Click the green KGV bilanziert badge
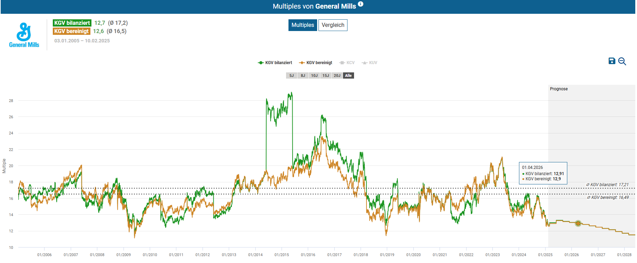Viewport: 637px width, 263px height. 72,23
